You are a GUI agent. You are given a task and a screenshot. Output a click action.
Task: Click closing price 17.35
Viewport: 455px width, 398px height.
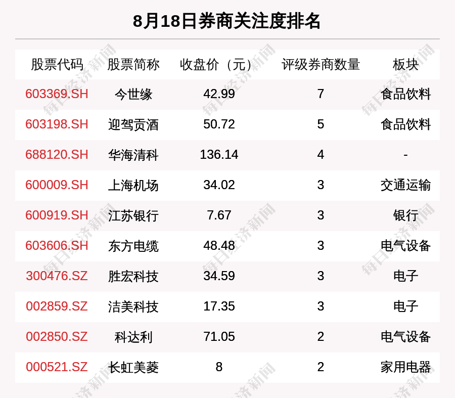219,306
